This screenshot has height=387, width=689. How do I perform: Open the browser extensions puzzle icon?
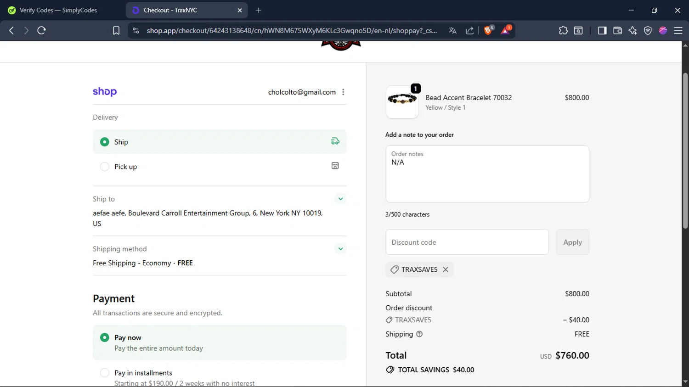(x=563, y=30)
